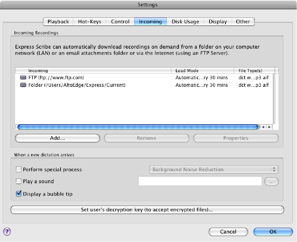
Task: Uncheck Display a bubble tip
Action: (19, 194)
